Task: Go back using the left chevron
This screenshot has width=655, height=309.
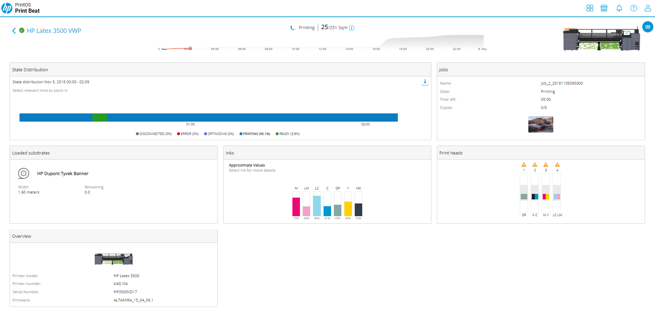Action: coord(14,31)
